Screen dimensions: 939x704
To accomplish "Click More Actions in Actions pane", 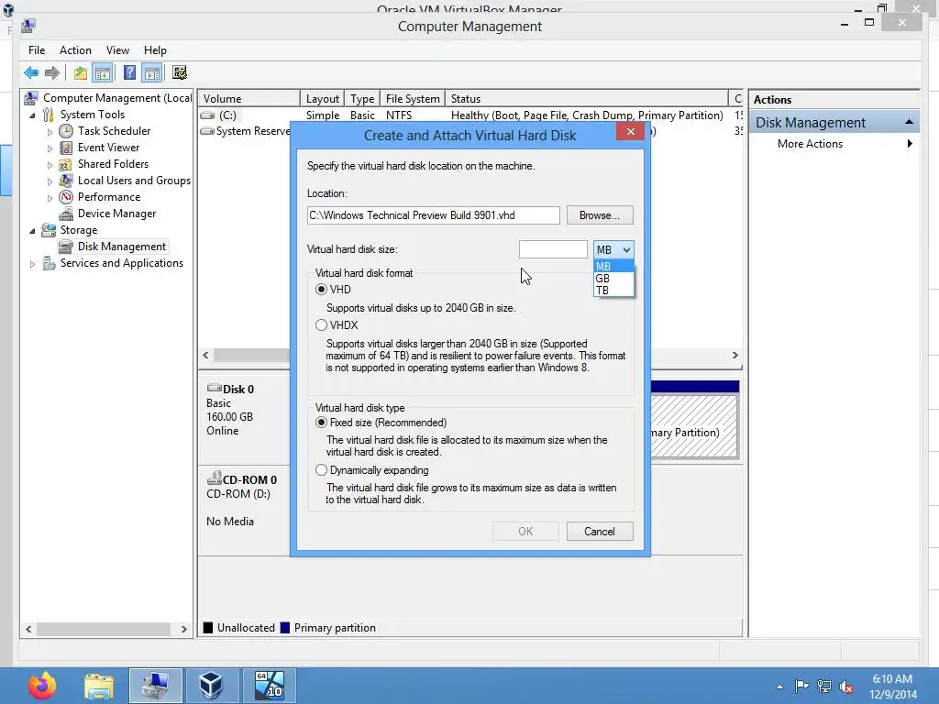I will [x=810, y=144].
